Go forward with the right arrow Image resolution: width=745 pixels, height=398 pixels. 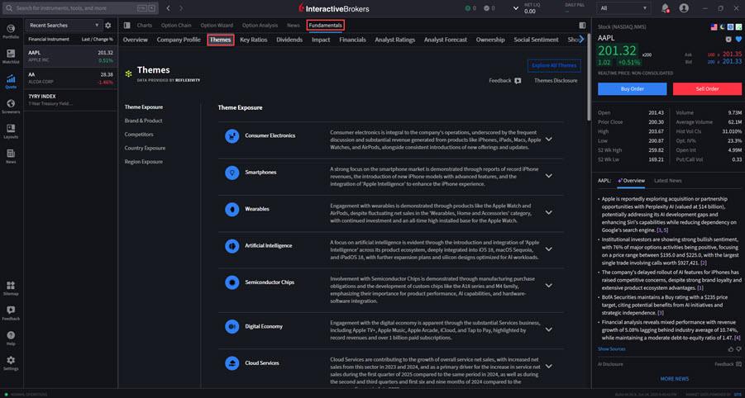click(x=181, y=8)
